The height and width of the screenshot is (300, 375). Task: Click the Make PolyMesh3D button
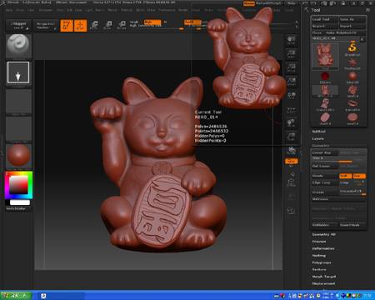point(345,32)
